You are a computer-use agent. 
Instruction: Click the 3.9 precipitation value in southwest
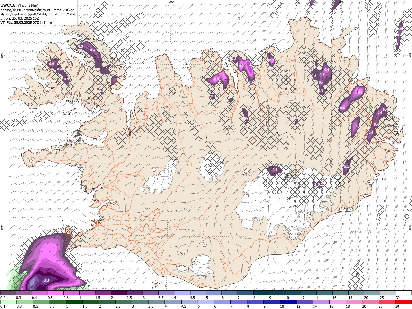pos(32,283)
